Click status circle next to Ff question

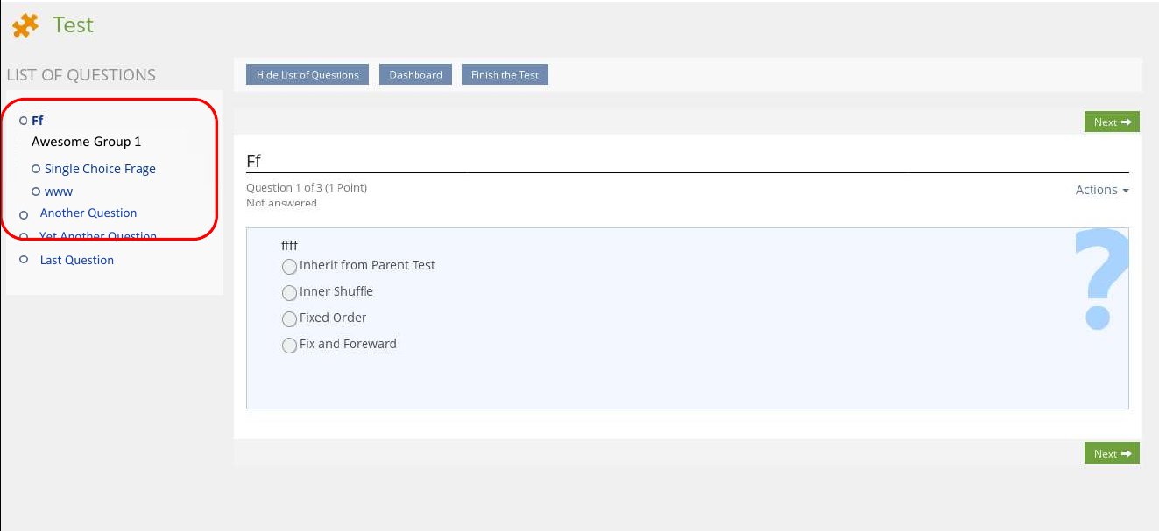(x=23, y=122)
